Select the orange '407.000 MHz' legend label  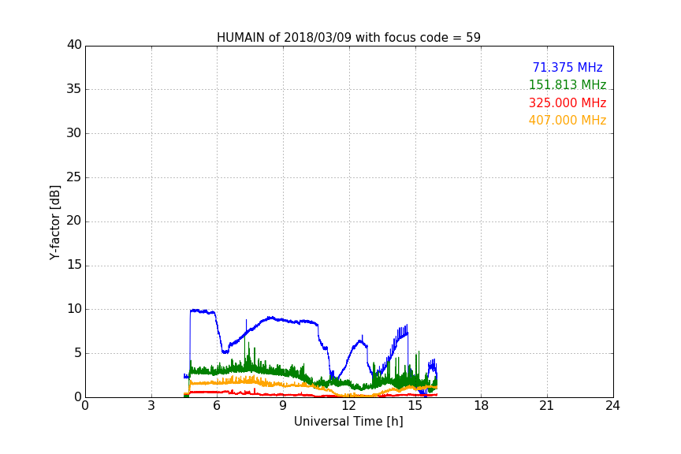point(567,121)
